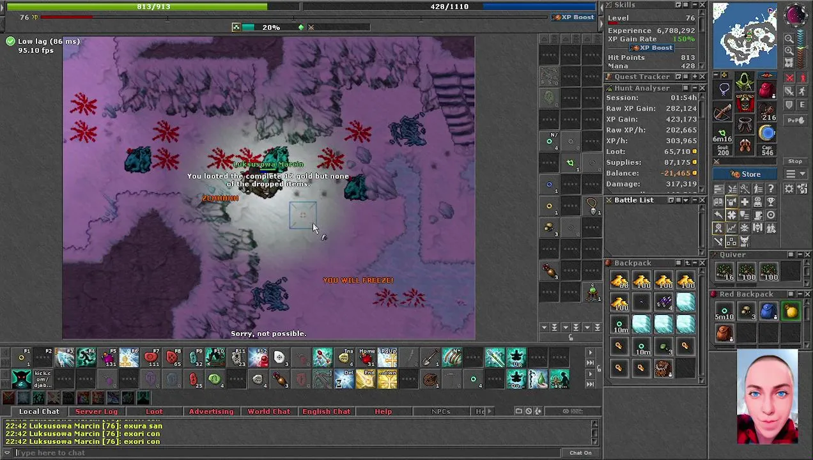Image resolution: width=813 pixels, height=460 pixels.
Task: Click the XP Boost indicator on top bar
Action: [x=574, y=17]
